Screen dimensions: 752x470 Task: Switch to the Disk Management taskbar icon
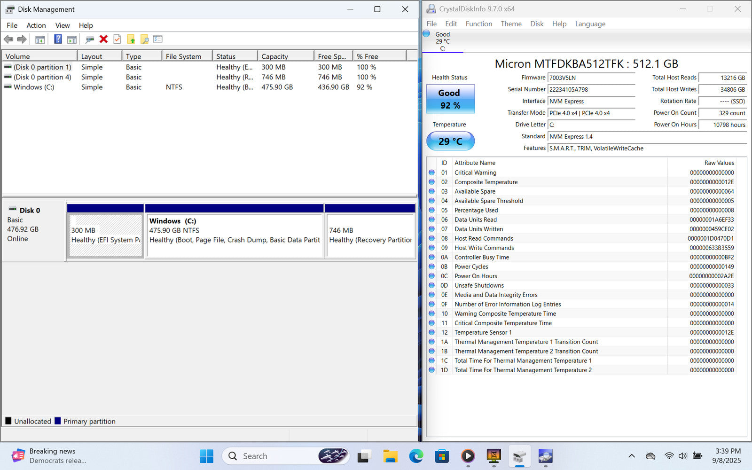tap(519, 456)
